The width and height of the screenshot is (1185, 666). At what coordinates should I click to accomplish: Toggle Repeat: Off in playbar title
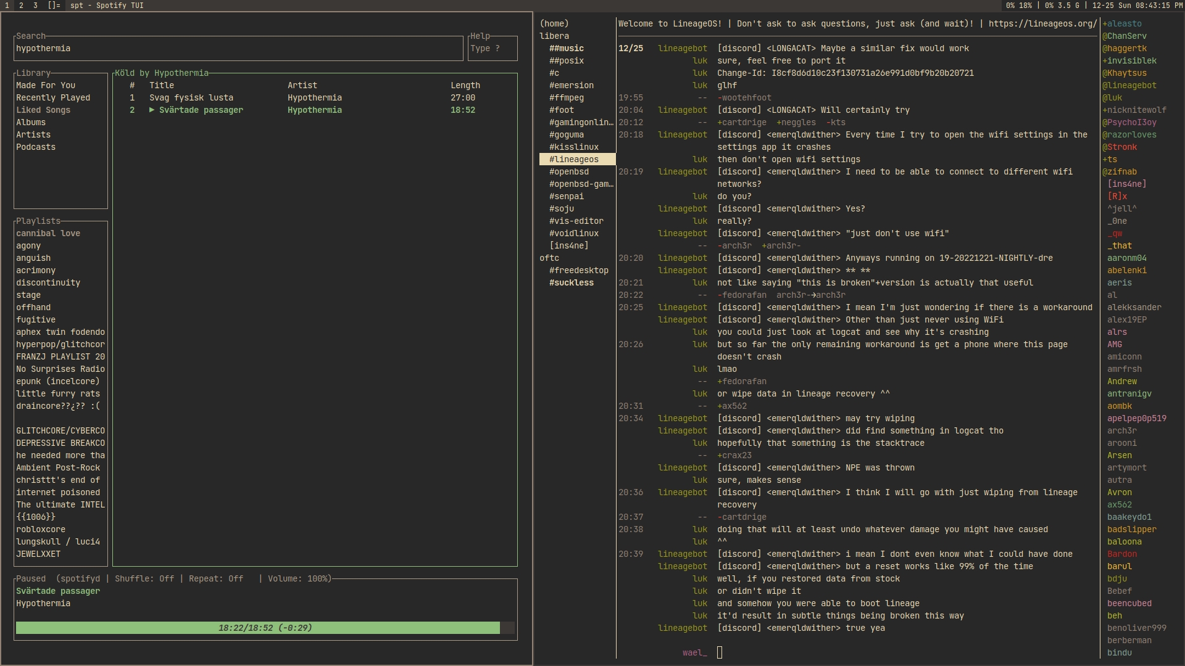(216, 578)
